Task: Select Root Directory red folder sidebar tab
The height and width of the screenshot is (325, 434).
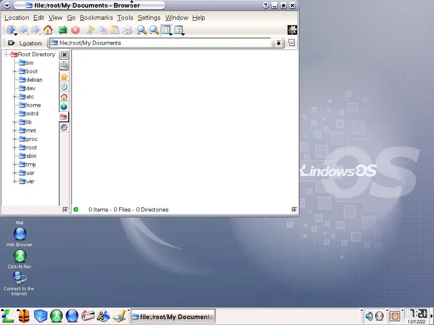Action: pyautogui.click(x=64, y=117)
